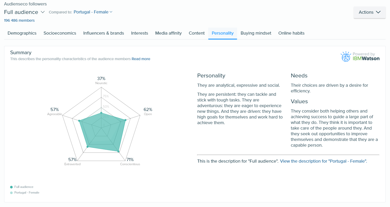Toggle the Portugal - Female legend entry
This screenshot has width=390, height=207.
[x=25, y=192]
